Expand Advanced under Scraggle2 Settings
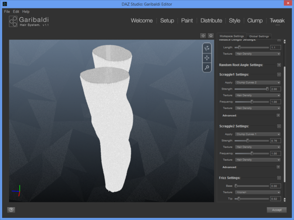The image size is (294, 220). click(278, 167)
